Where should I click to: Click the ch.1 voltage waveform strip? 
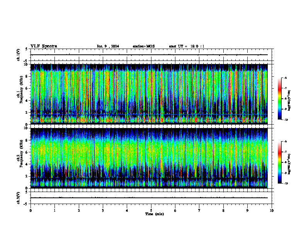(151, 55)
